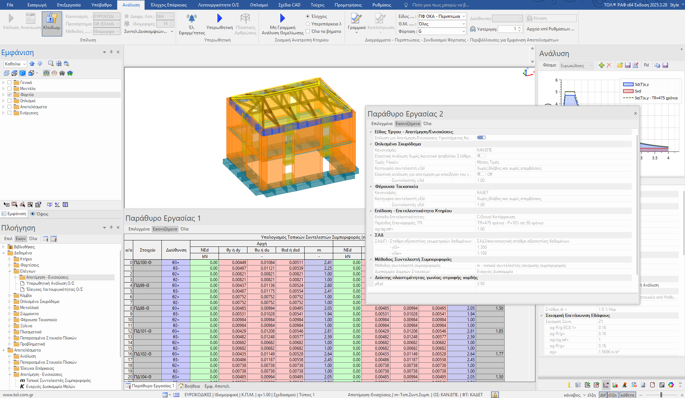Image resolution: width=685 pixels, height=398 pixels.
Task: Enable Όλα τα βήματα checkbox
Action: pyautogui.click(x=308, y=31)
